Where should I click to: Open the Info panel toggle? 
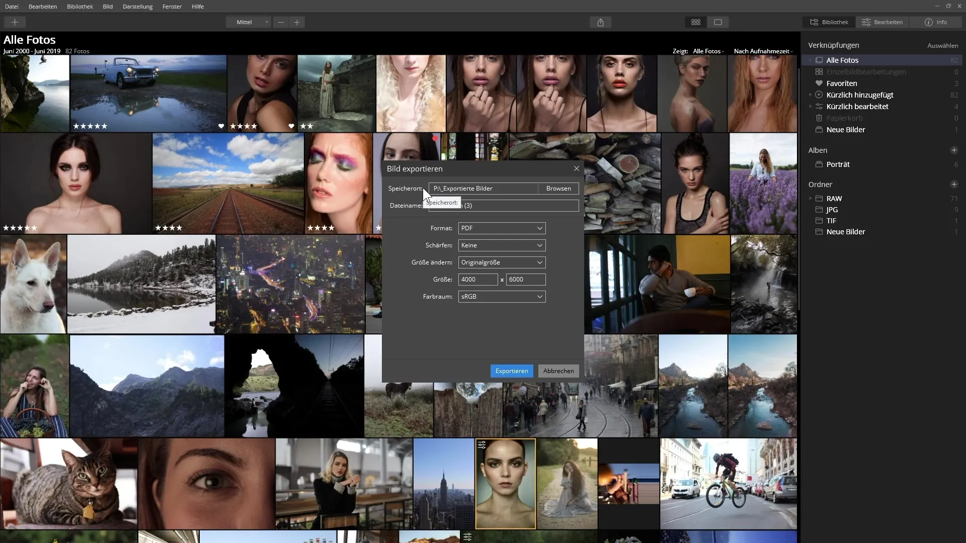[936, 22]
